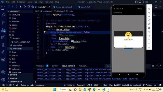
Task: Click emulator power button
Action: (149, 9)
